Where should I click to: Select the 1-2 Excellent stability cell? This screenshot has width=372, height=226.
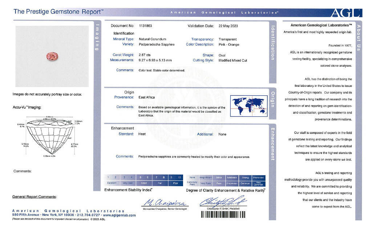click(x=112, y=180)
